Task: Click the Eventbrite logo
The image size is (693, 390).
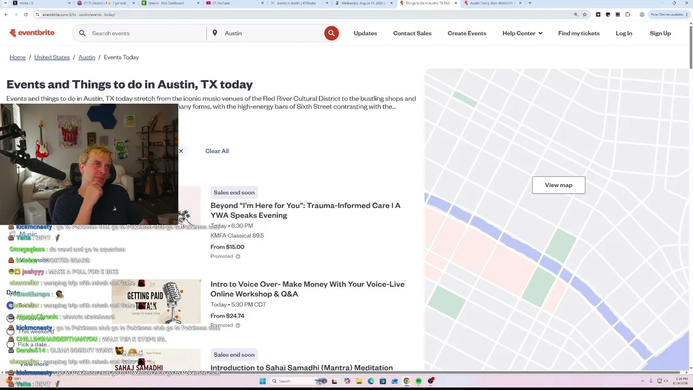Action: point(32,33)
